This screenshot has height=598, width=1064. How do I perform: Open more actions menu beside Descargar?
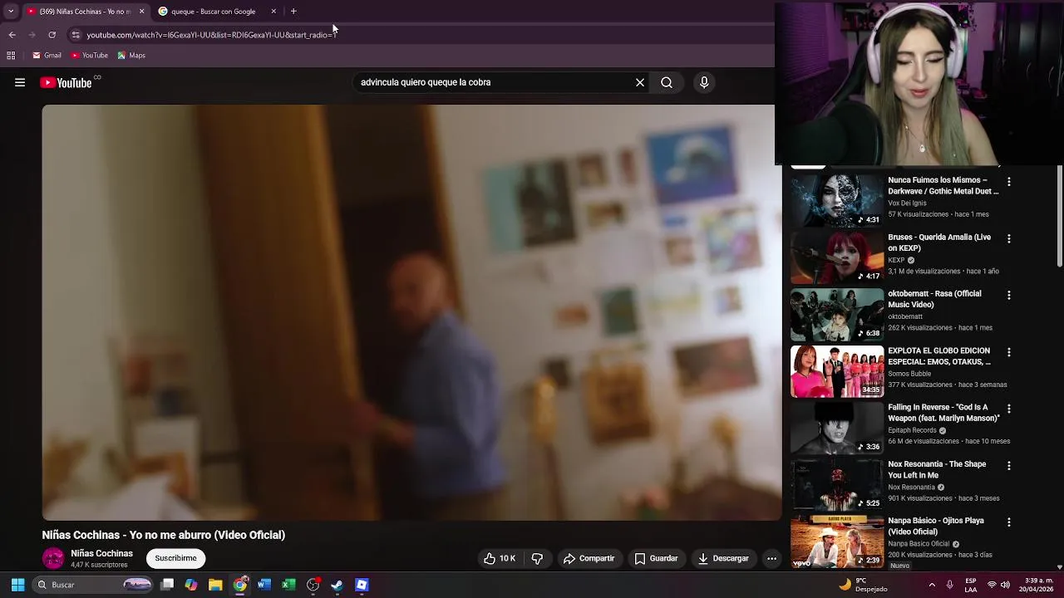[771, 558]
